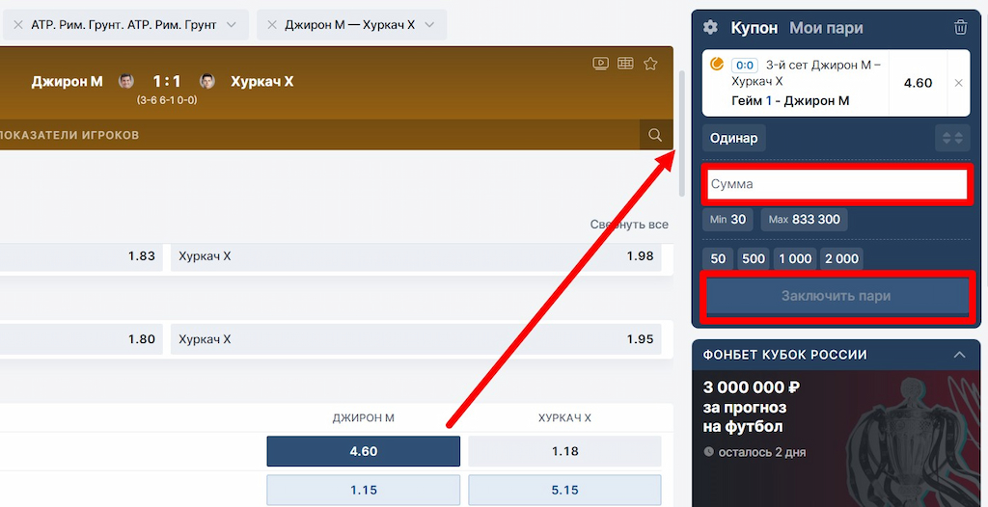Remove Гейм 1 bet from coupon
Image resolution: width=988 pixels, height=507 pixels.
pyautogui.click(x=958, y=83)
